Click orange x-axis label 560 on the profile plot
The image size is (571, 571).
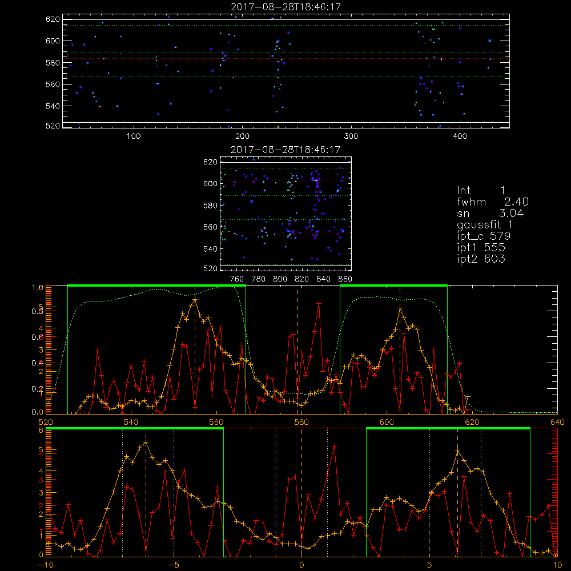[x=216, y=423]
